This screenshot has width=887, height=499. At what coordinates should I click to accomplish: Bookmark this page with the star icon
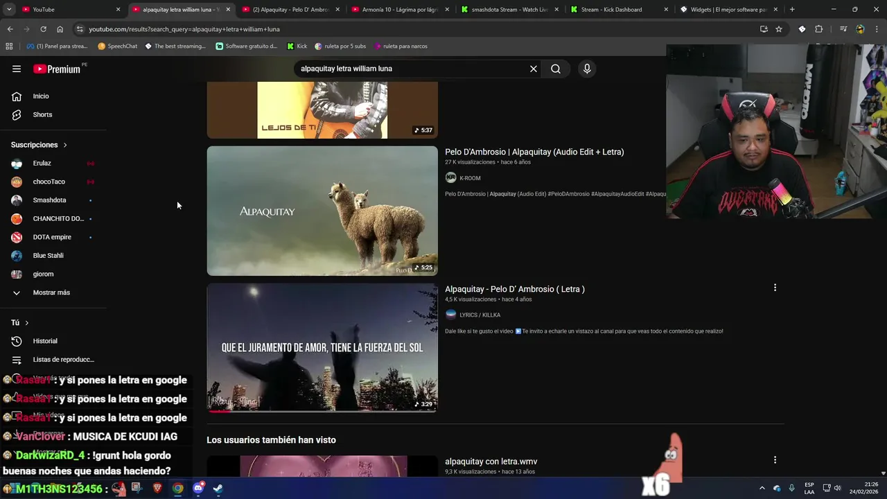point(779,29)
